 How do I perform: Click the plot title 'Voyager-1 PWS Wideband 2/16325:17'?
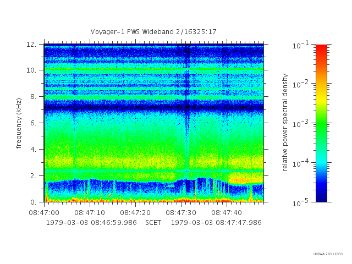tap(153, 32)
